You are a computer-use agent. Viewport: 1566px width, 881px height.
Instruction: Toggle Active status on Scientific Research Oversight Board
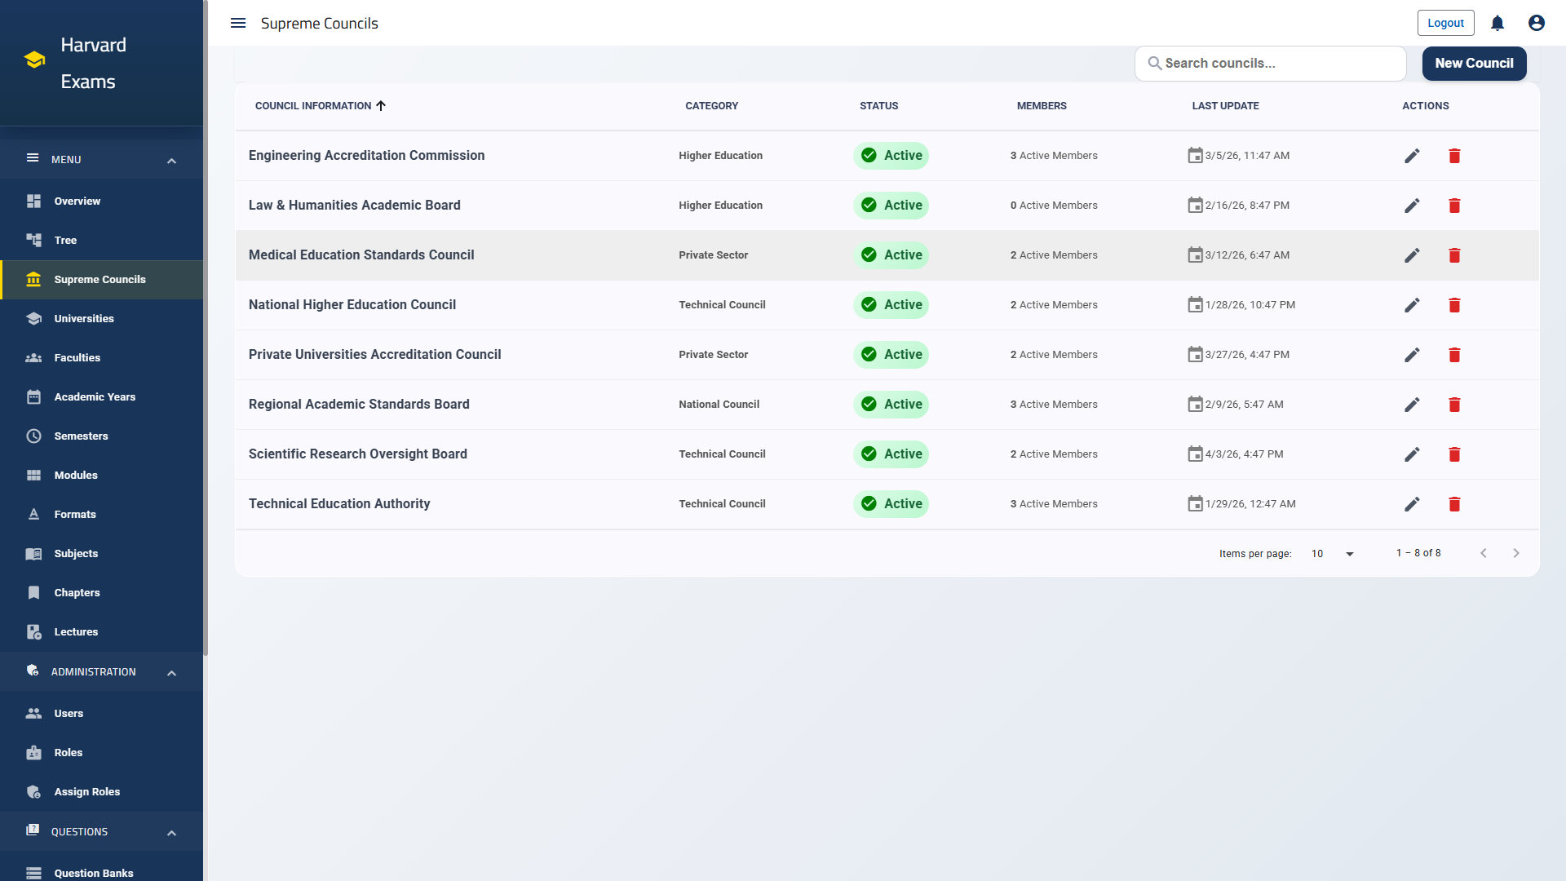(x=891, y=454)
